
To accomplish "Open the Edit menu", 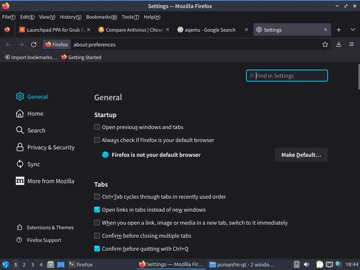I will (27, 17).
